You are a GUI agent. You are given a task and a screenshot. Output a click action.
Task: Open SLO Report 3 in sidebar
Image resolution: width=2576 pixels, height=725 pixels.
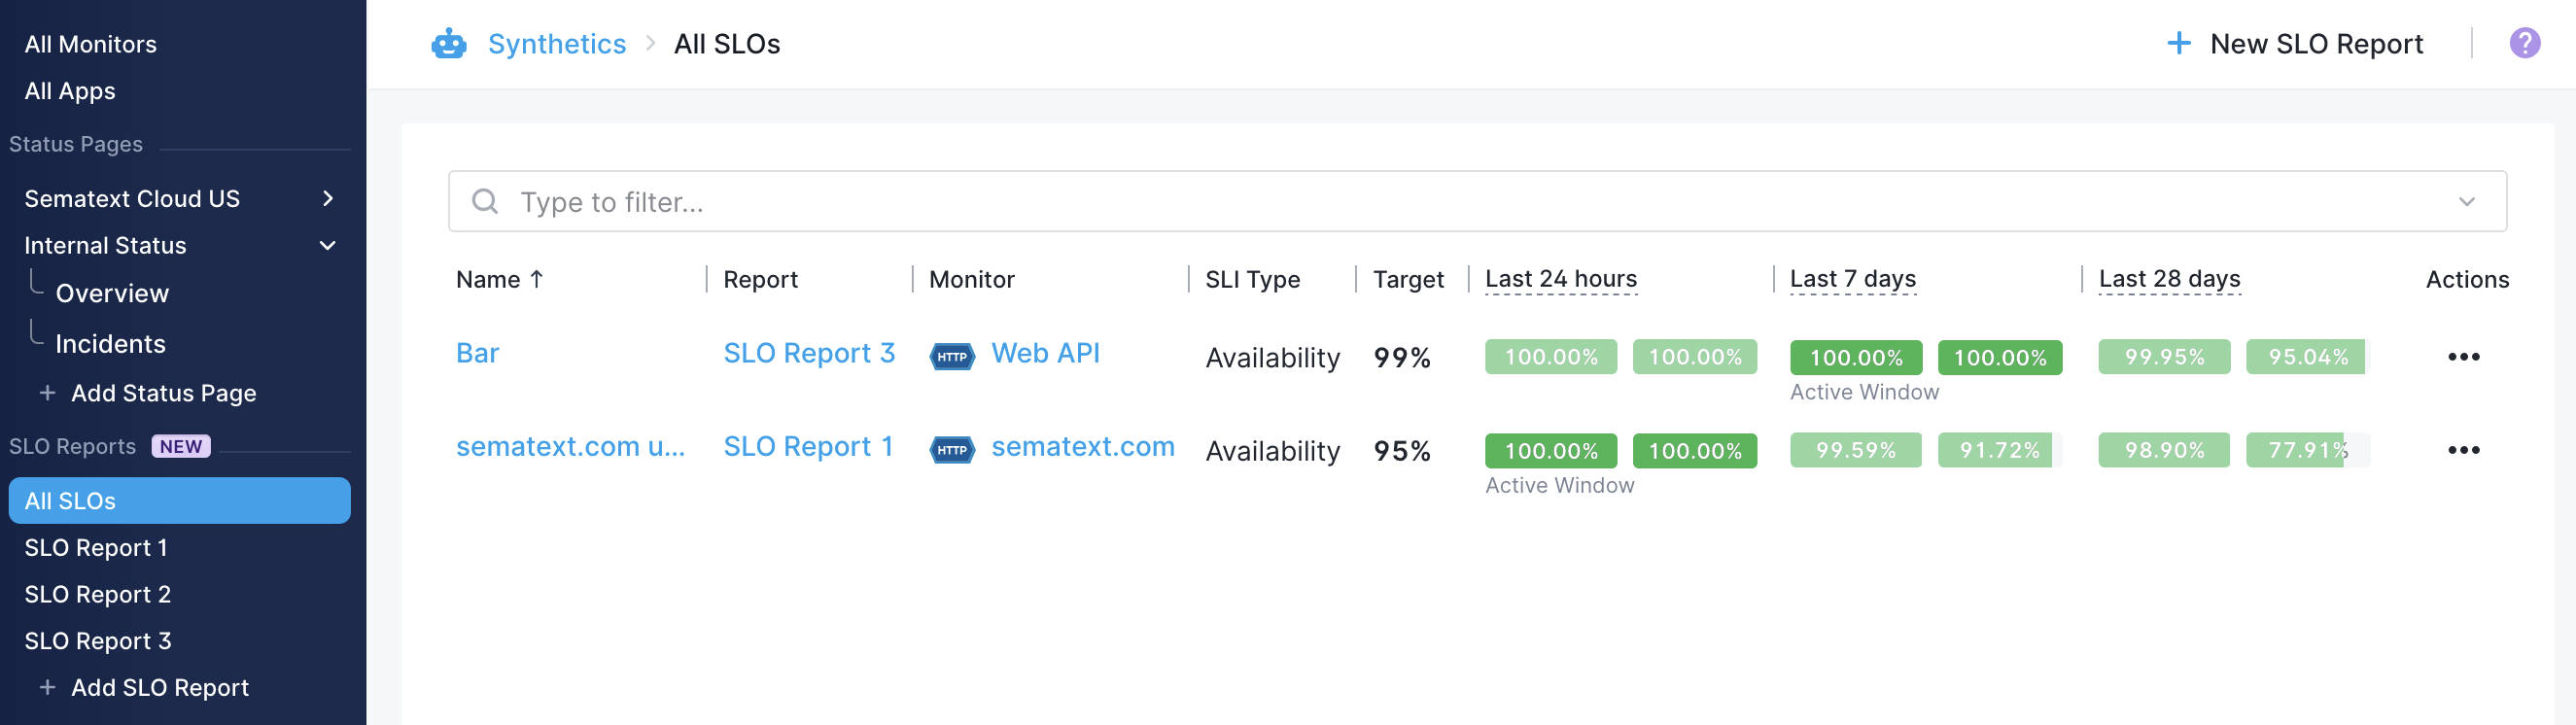point(98,640)
